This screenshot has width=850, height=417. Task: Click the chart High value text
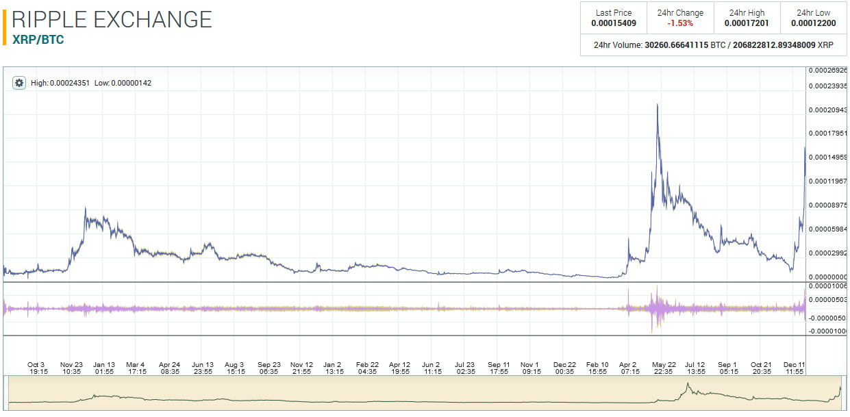click(60, 83)
